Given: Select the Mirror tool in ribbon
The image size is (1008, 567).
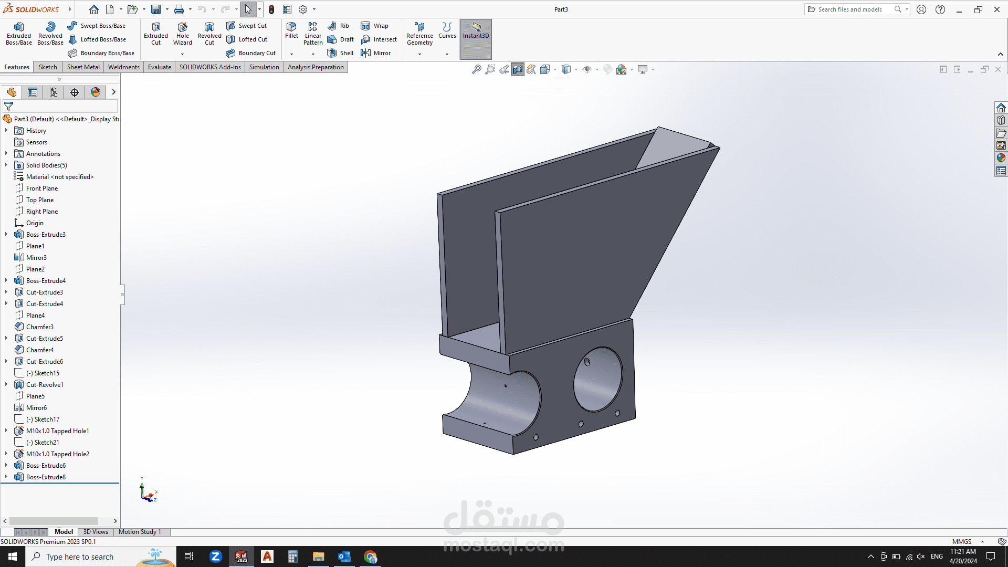Looking at the screenshot, I should click(376, 53).
